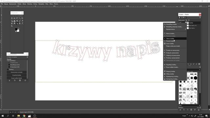Save tool preset icon in tool options
210x118 pixels.
[x=10, y=80]
